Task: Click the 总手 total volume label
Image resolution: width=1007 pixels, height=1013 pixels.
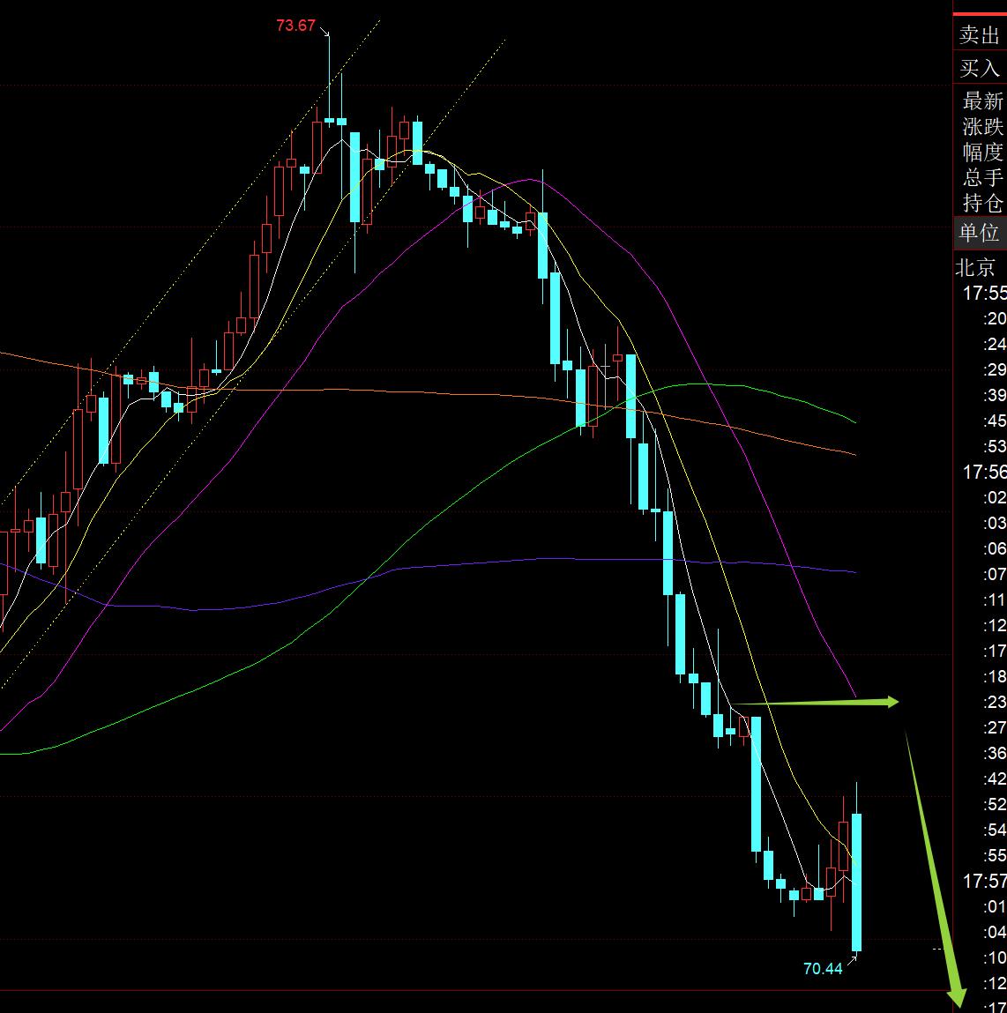Action: coord(982,177)
